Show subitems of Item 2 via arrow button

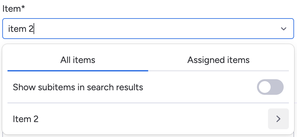point(278,119)
